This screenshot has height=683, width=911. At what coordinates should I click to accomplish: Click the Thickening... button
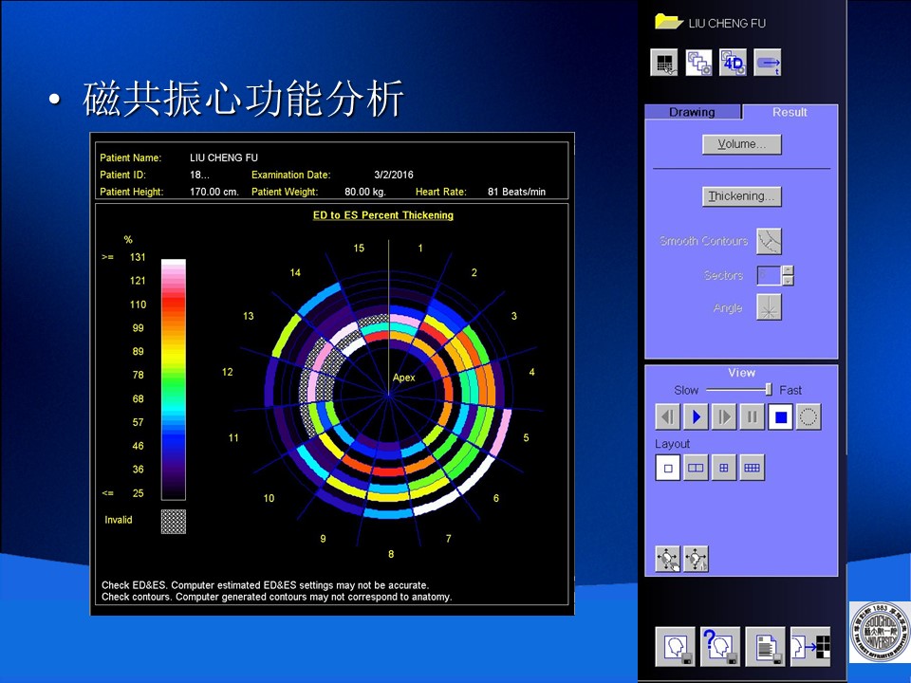[741, 196]
